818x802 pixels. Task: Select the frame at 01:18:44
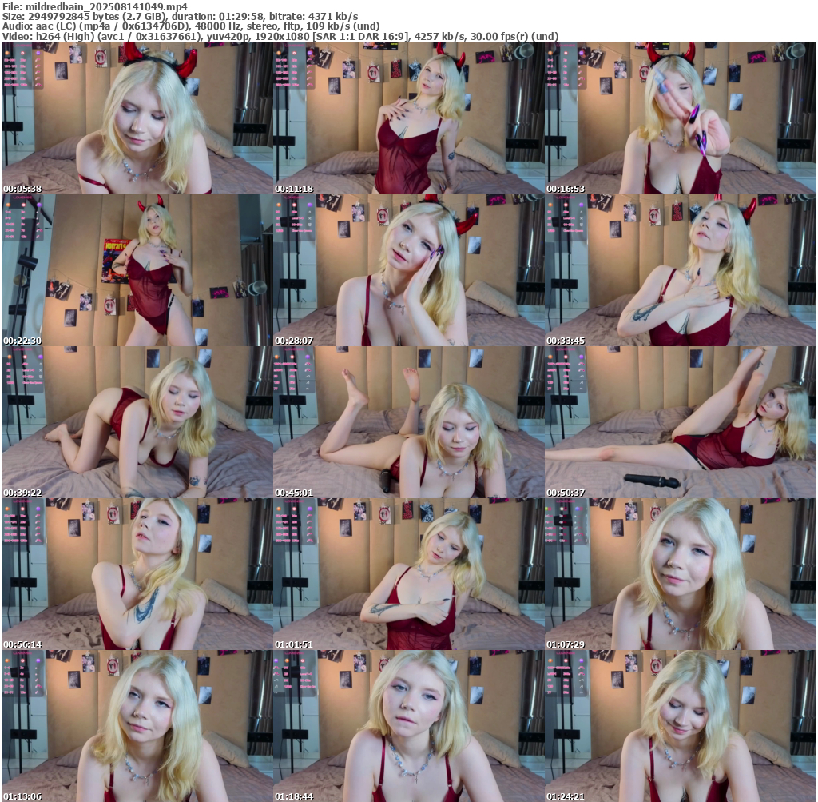pyautogui.click(x=408, y=726)
